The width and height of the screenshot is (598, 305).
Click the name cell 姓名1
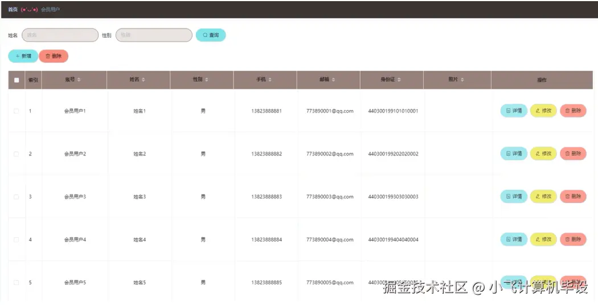(x=140, y=111)
